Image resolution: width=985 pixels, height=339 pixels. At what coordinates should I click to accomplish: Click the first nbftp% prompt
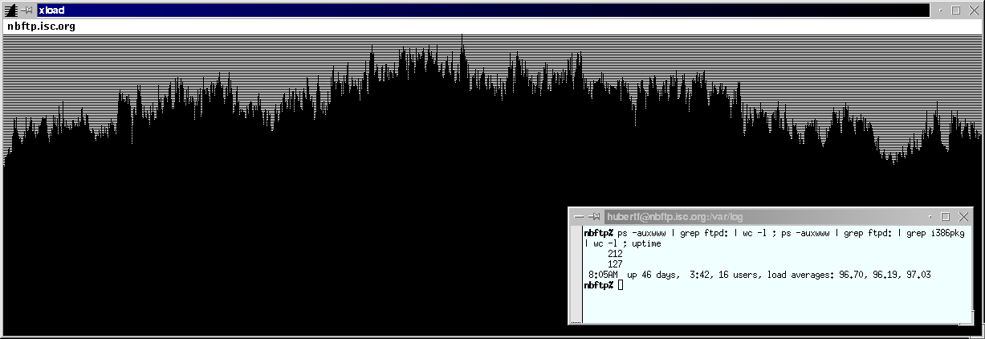(x=599, y=233)
